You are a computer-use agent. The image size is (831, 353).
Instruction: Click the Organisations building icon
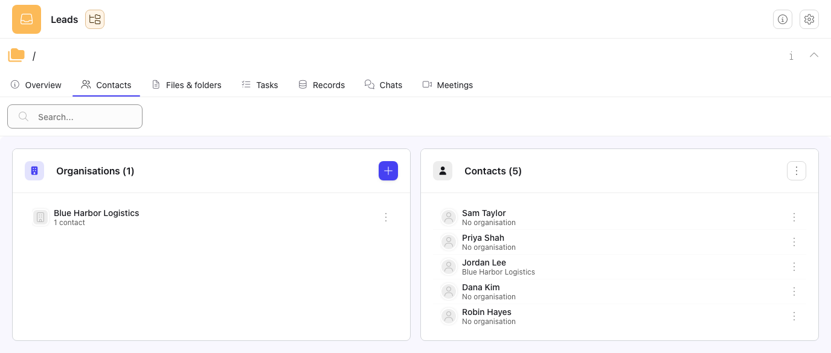(x=34, y=171)
